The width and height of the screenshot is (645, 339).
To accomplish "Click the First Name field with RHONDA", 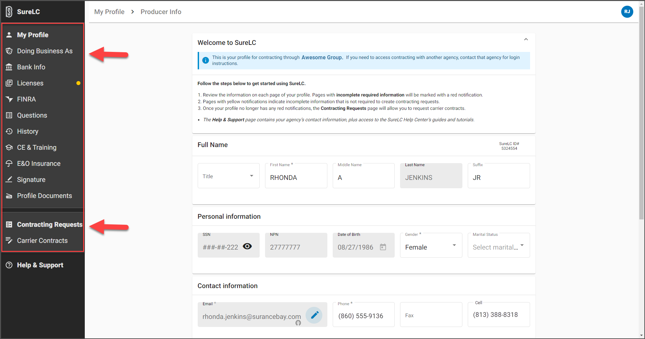I will [x=296, y=176].
